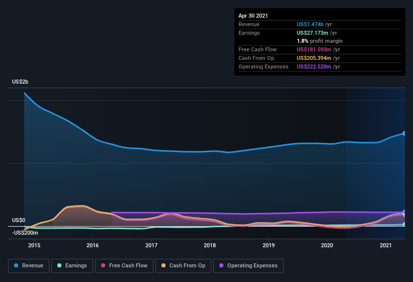This screenshot has height=282, width=413.
Task: Click the US$27.173m earnings value
Action: pos(312,33)
